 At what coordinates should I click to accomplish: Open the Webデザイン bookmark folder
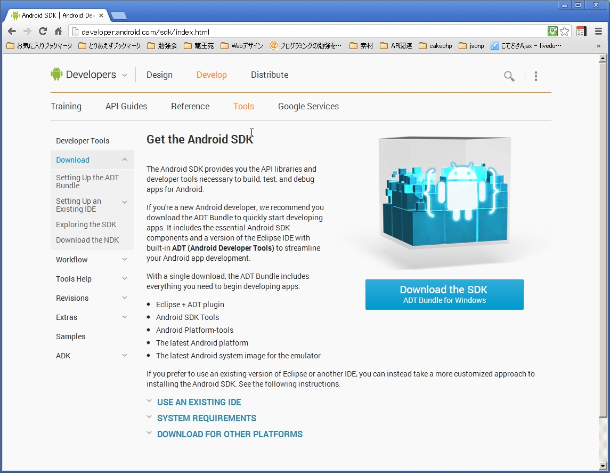point(242,46)
